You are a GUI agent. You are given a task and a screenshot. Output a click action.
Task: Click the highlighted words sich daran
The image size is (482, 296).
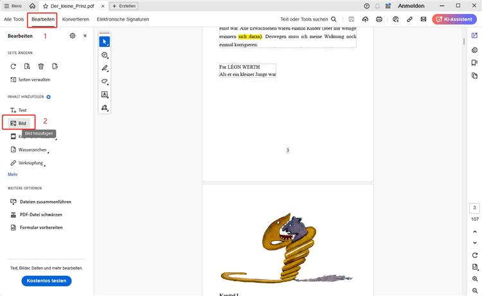(x=250, y=37)
